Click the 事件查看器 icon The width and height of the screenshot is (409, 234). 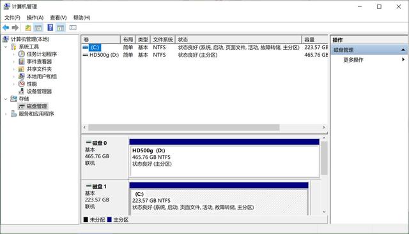(21, 61)
